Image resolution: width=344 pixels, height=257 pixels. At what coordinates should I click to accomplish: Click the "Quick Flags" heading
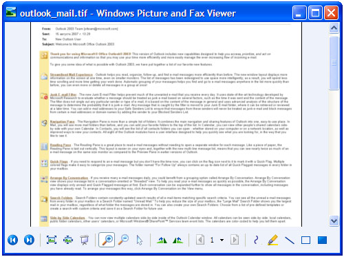click(59, 161)
